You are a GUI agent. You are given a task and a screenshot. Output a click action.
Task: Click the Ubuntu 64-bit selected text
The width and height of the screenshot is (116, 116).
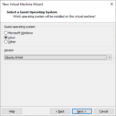[14, 57]
